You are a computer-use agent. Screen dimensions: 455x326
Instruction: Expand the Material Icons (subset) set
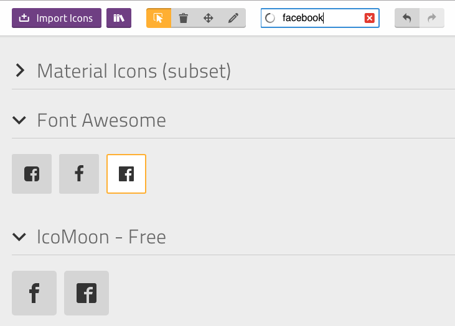click(20, 70)
